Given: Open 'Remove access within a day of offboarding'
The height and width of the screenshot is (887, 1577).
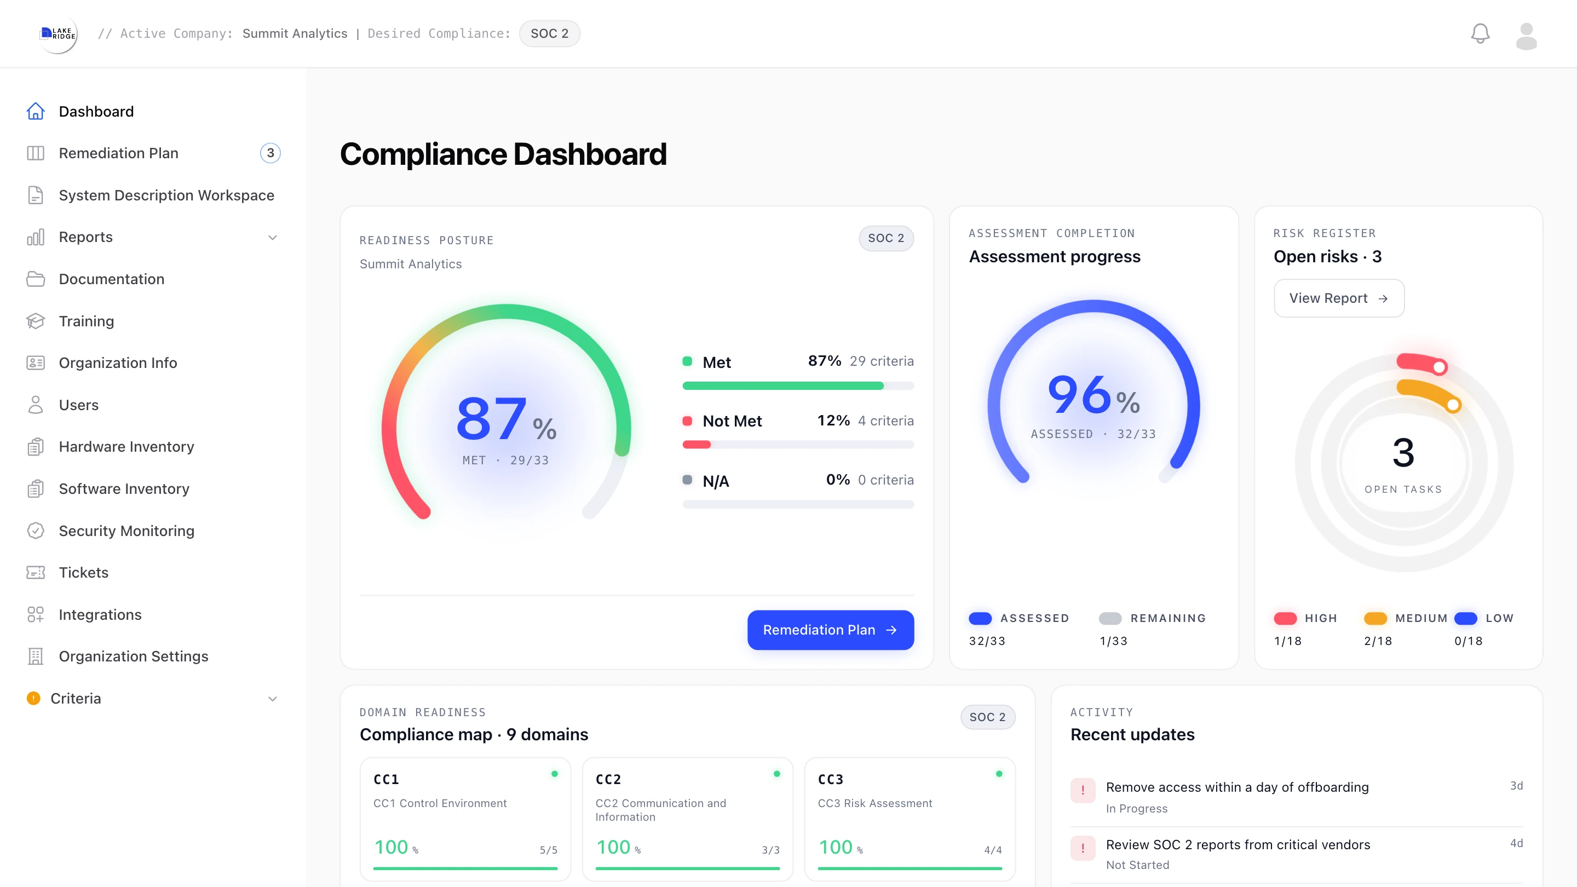Looking at the screenshot, I should (1236, 787).
